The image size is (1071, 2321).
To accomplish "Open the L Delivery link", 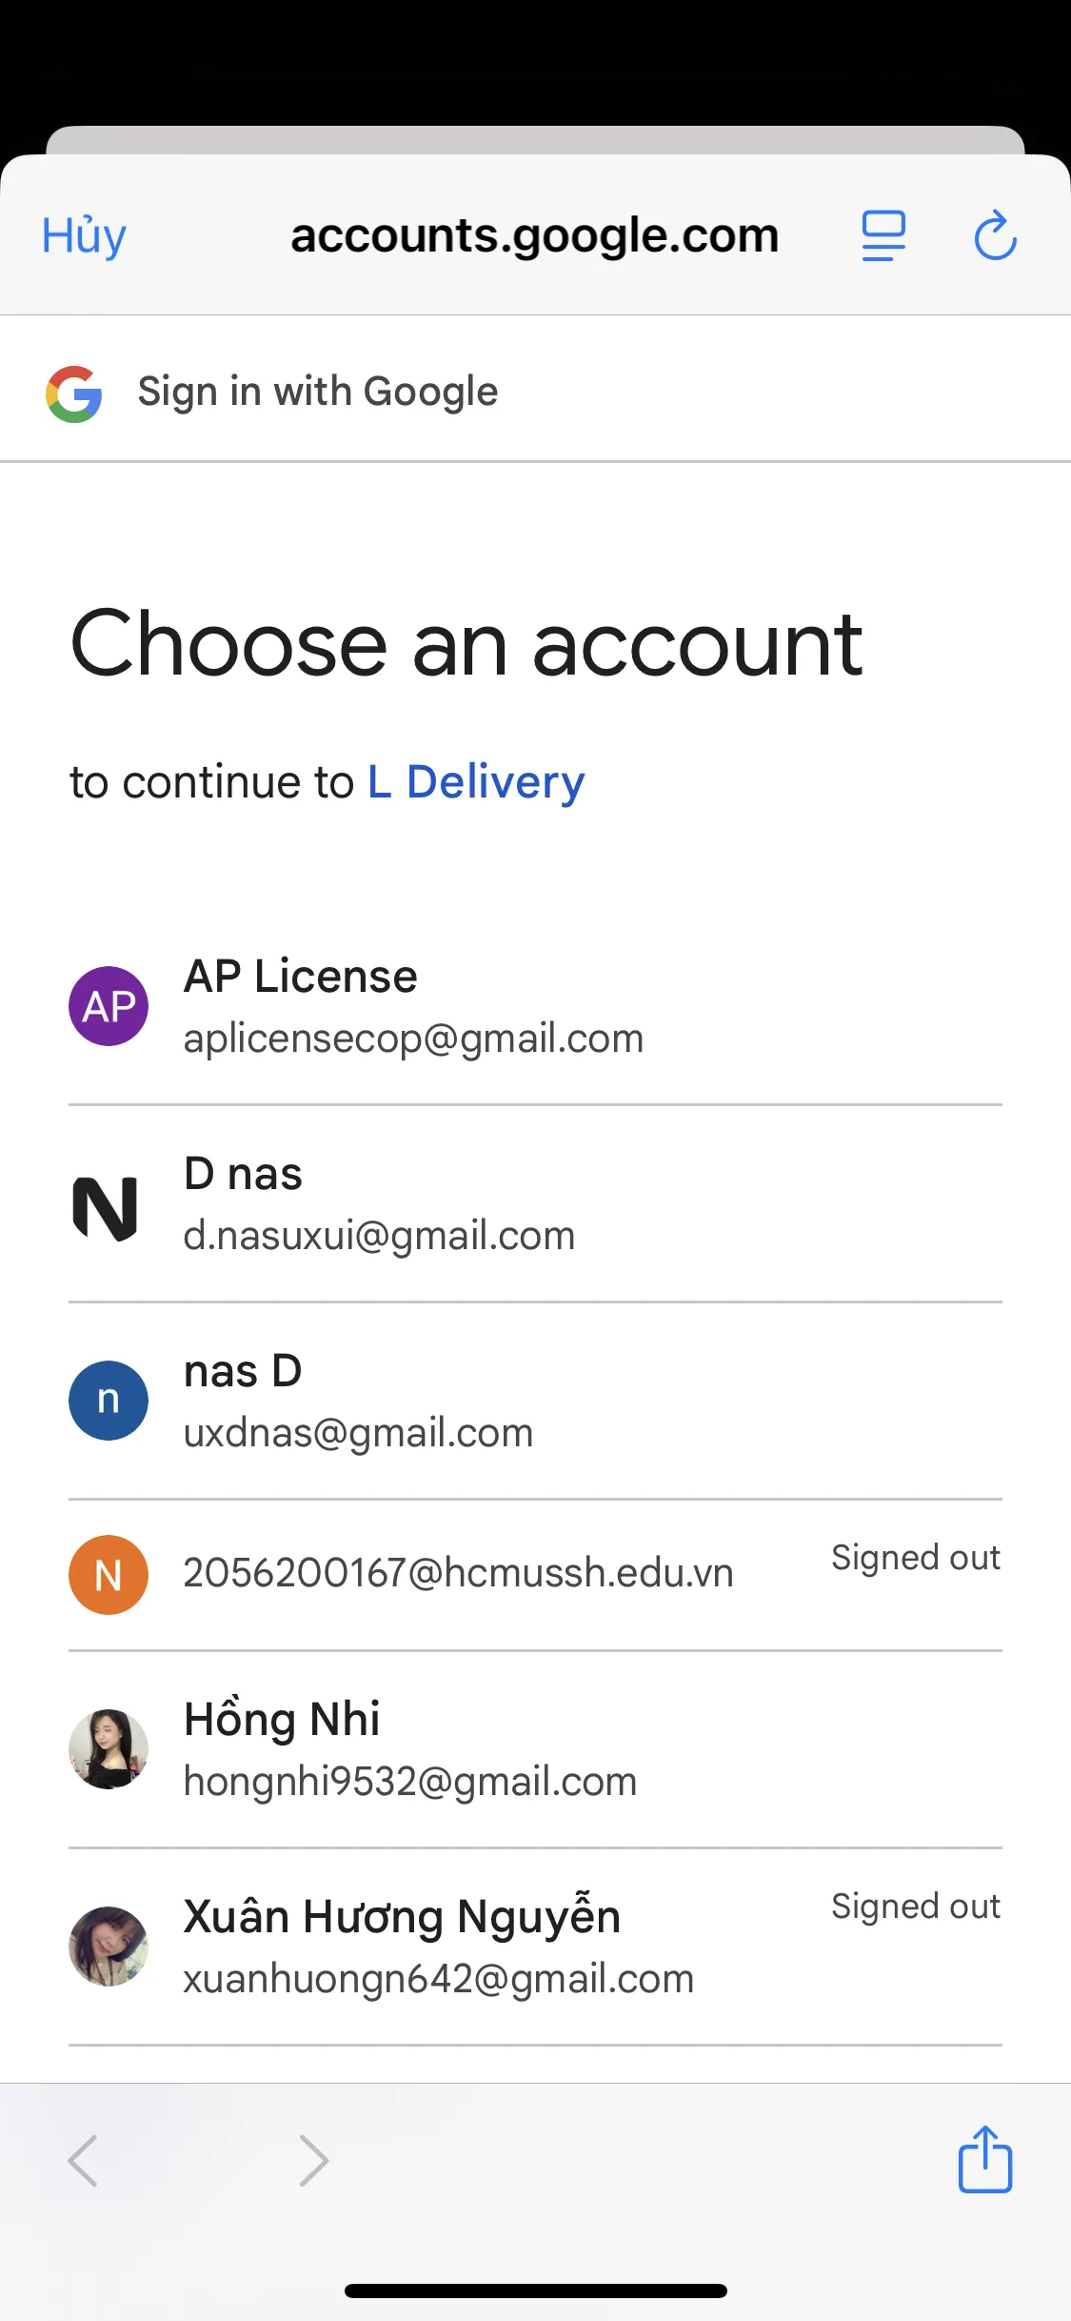I will click(x=476, y=782).
